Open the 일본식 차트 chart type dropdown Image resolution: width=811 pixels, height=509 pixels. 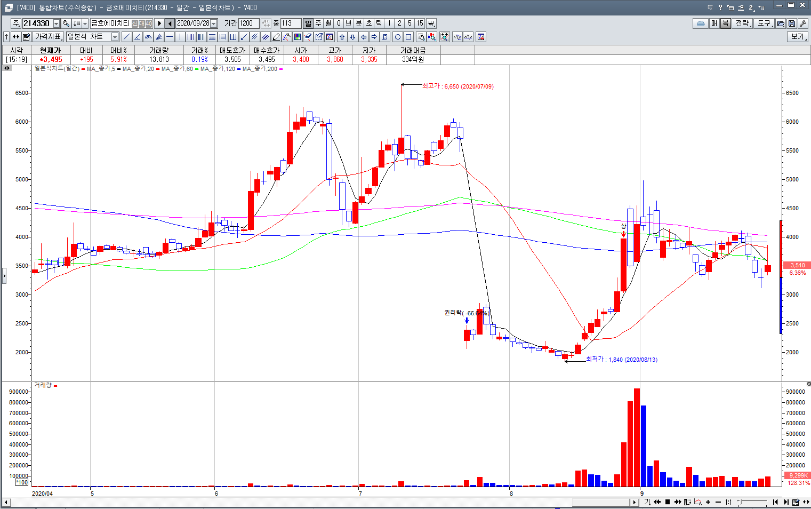point(115,37)
